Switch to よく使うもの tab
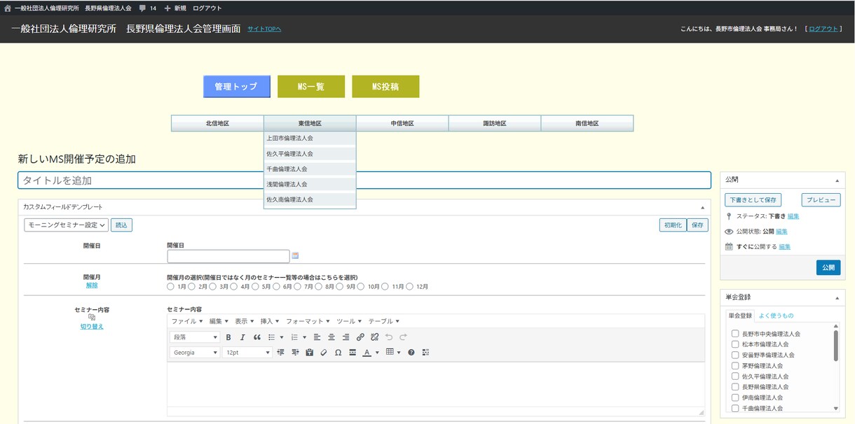This screenshot has height=424, width=855. 776,316
